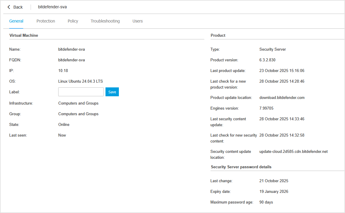Select the Troubleshooting tab
Image resolution: width=345 pixels, height=213 pixels.
[x=105, y=21]
